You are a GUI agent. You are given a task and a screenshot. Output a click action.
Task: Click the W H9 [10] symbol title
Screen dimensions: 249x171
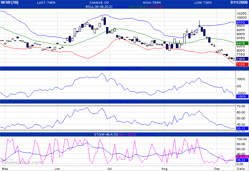coord(10,2)
